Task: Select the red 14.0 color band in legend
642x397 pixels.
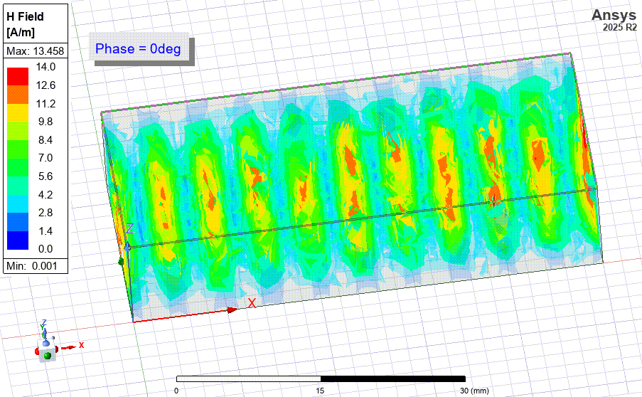Action: click(17, 75)
